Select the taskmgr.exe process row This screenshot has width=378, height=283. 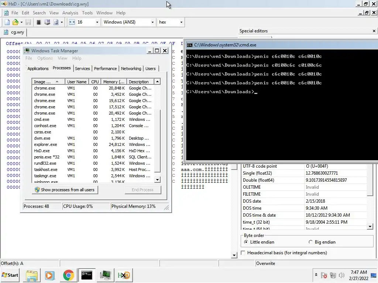pyautogui.click(x=93, y=176)
